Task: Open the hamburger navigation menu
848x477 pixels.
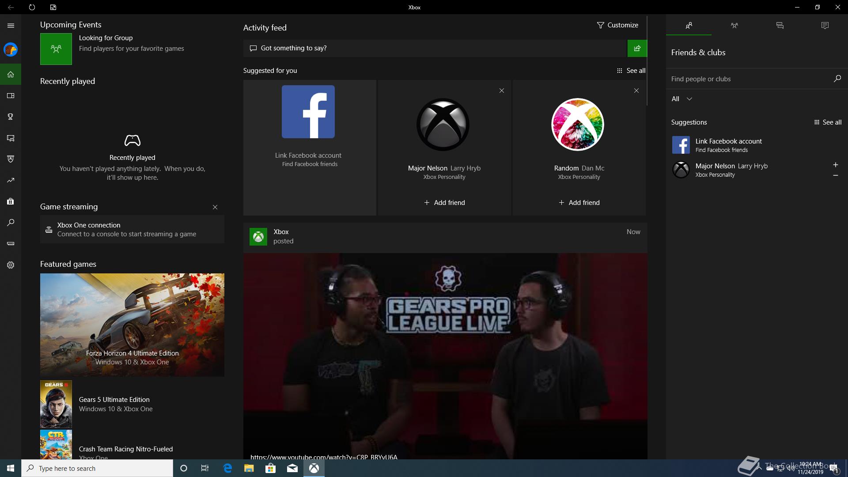Action: coord(11,26)
